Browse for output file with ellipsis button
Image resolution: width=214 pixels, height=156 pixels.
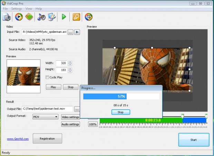tap(77, 109)
